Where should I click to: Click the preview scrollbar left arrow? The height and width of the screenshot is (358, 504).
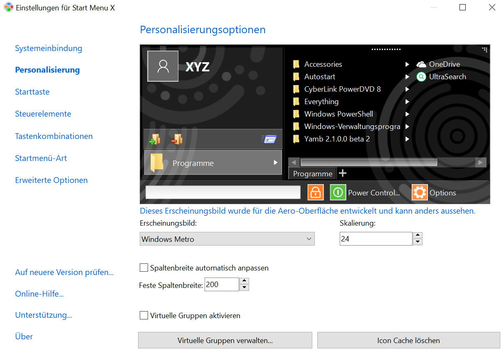[294, 162]
